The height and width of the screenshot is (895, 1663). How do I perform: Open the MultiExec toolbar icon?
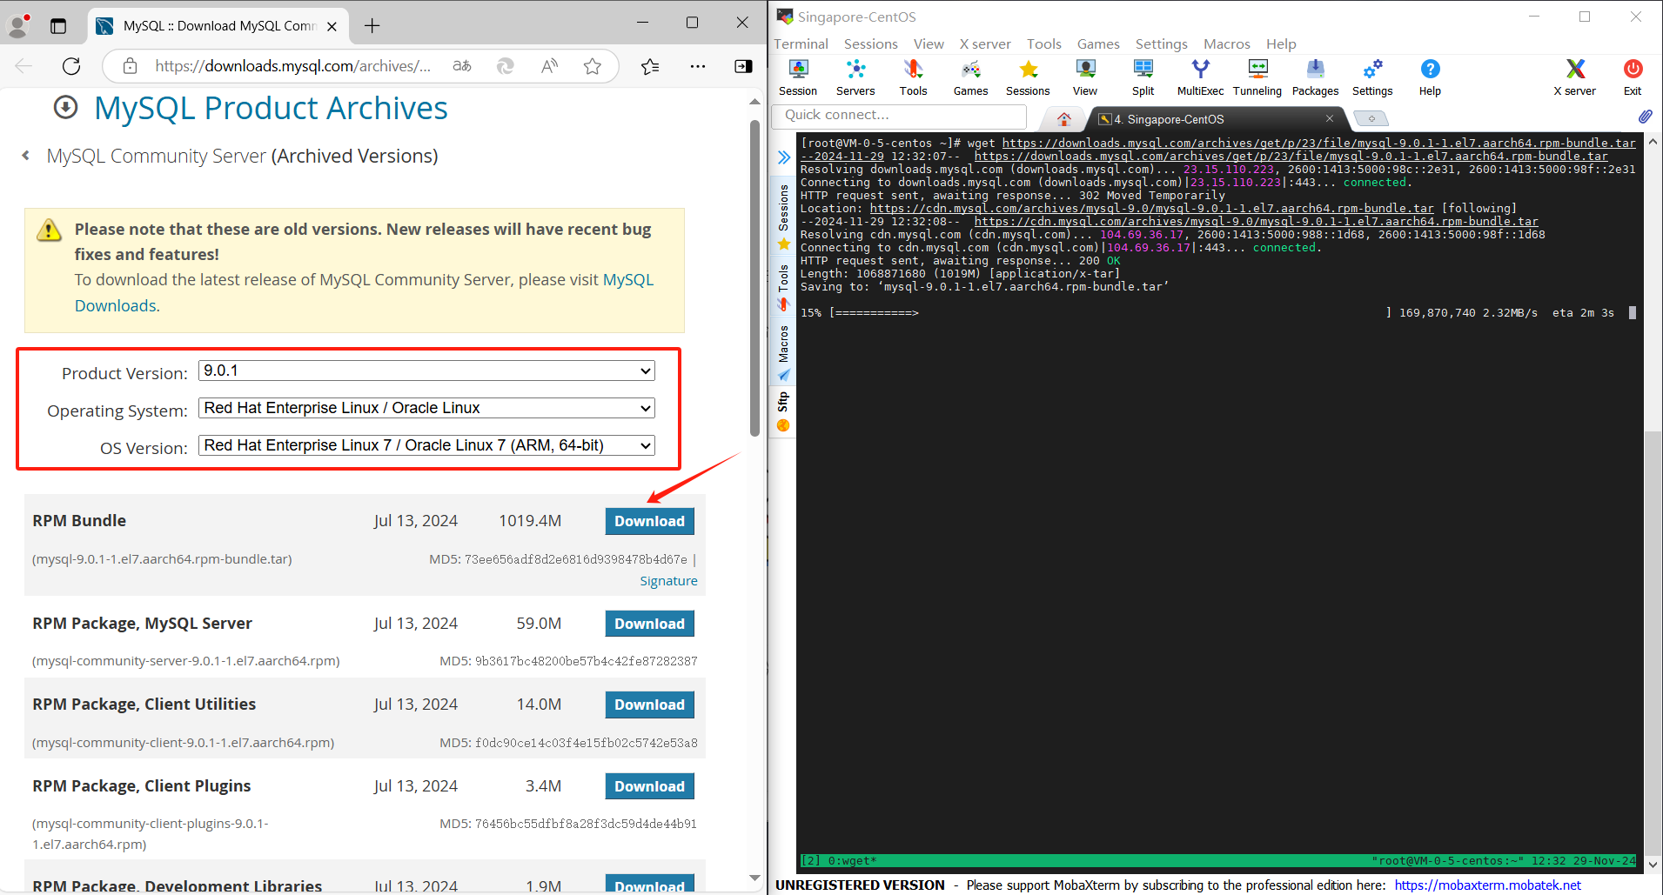pyautogui.click(x=1200, y=77)
